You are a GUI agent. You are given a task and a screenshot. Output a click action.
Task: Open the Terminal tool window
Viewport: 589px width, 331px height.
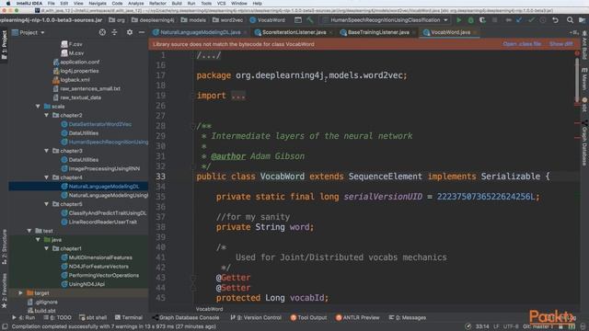129,317
